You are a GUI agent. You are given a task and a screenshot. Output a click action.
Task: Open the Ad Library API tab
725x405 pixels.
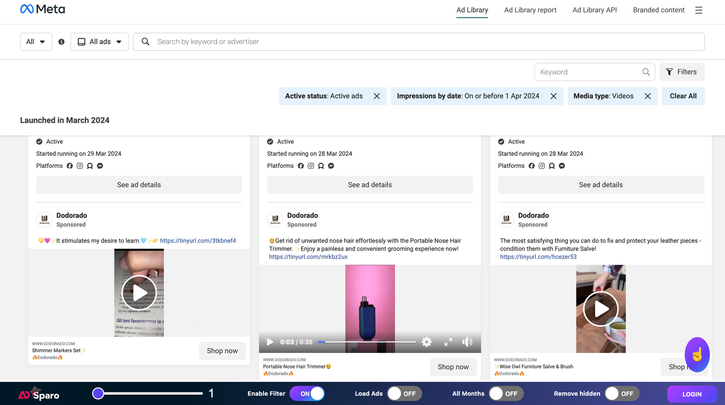point(595,10)
